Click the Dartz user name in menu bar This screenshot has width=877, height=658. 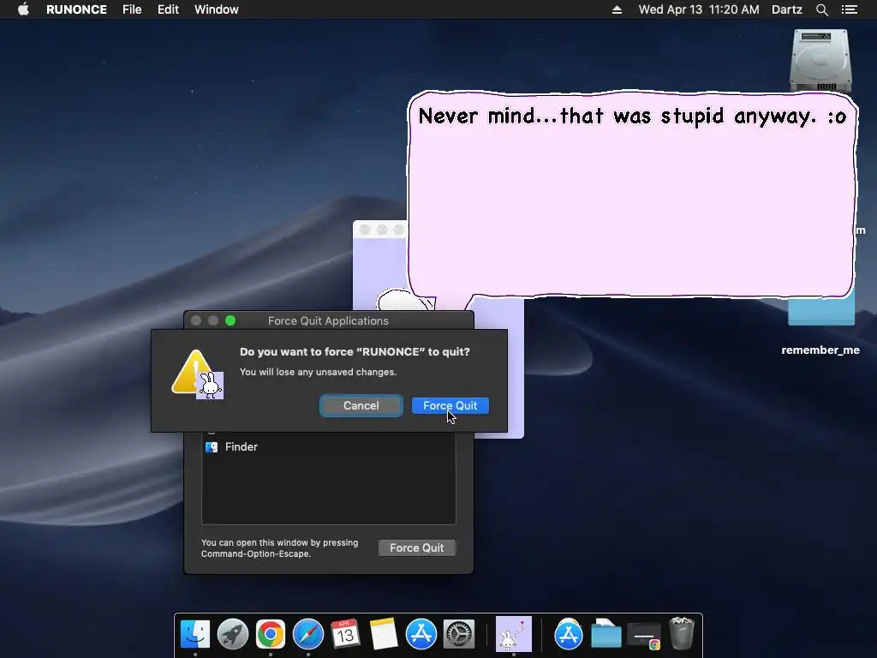click(x=787, y=9)
